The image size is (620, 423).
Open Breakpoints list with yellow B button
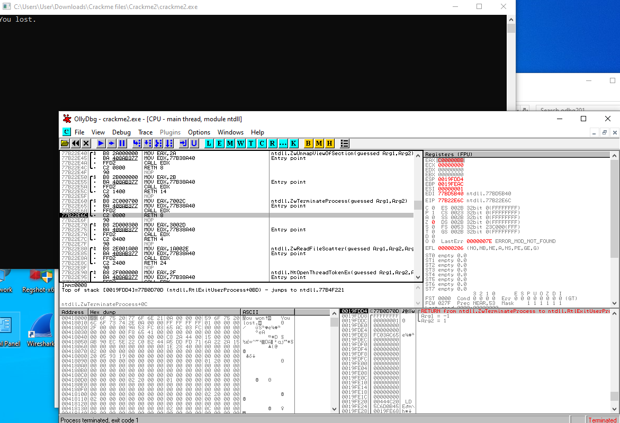coord(309,143)
